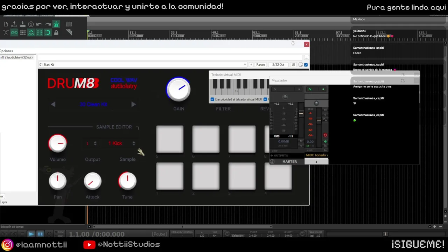This screenshot has width=448, height=252.
Task: Click the track 1 green monitor speaker icon
Action: [x=325, y=141]
